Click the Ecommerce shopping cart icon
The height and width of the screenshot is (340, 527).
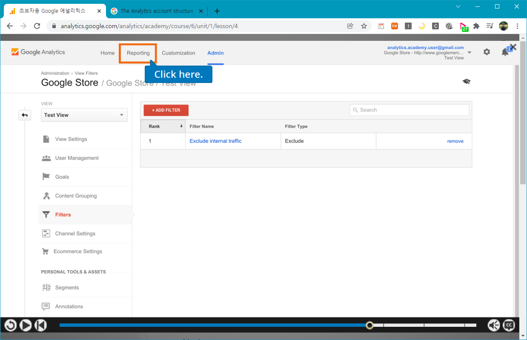coord(45,251)
